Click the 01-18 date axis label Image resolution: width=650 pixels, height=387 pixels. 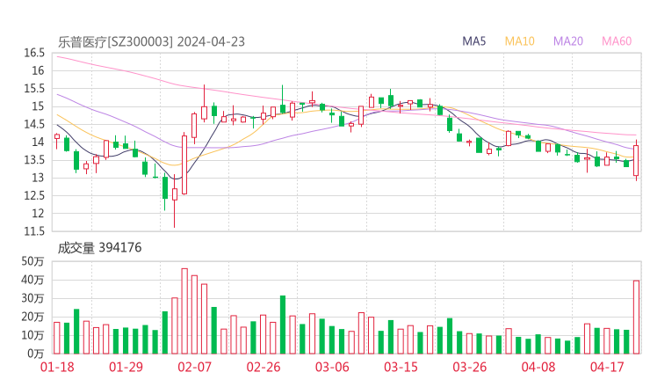point(57,367)
